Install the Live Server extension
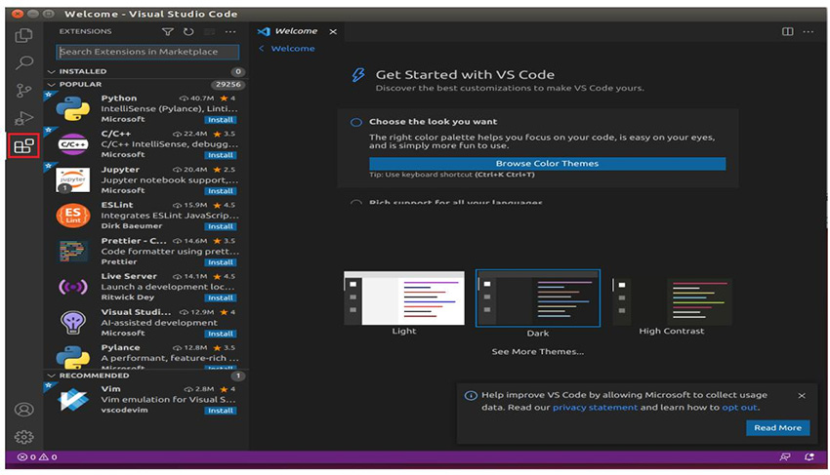The height and width of the screenshot is (475, 830). point(221,297)
